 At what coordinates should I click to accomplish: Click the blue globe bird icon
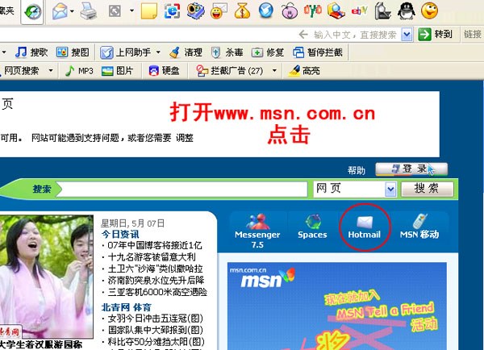pyautogui.click(x=266, y=11)
